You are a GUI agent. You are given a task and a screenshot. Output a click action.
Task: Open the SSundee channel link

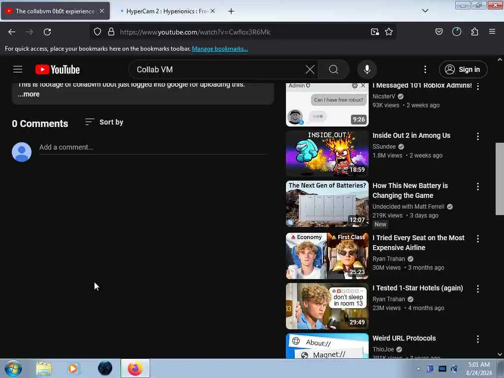click(384, 147)
